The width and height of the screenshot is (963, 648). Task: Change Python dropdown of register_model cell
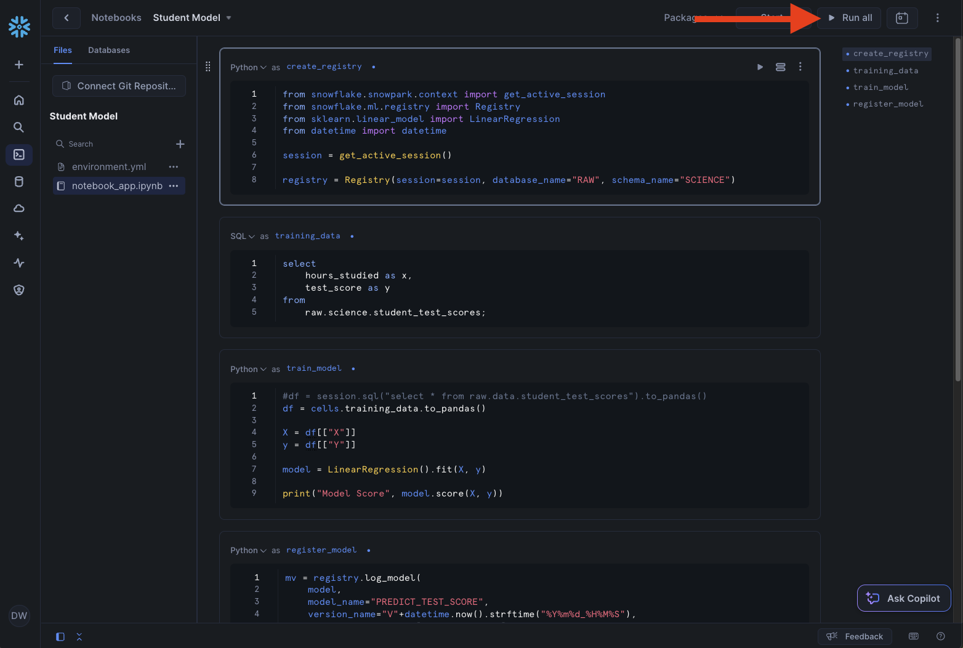pyautogui.click(x=248, y=550)
